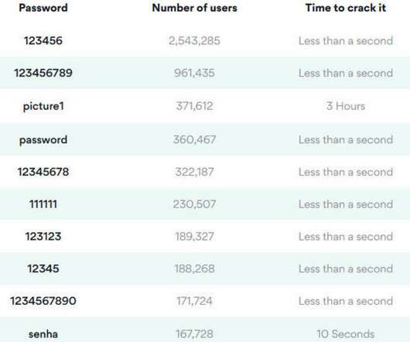Click the Time to crack it header

346,8
